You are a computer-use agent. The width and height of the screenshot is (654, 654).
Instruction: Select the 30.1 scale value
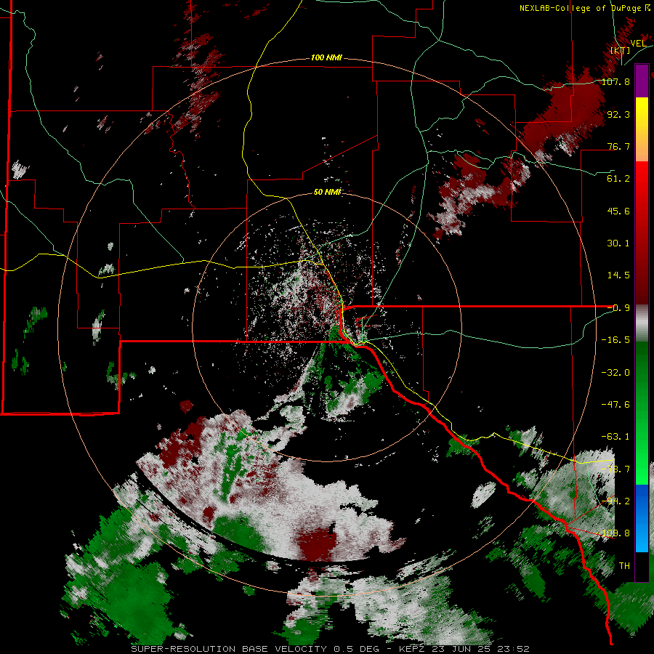coord(618,243)
